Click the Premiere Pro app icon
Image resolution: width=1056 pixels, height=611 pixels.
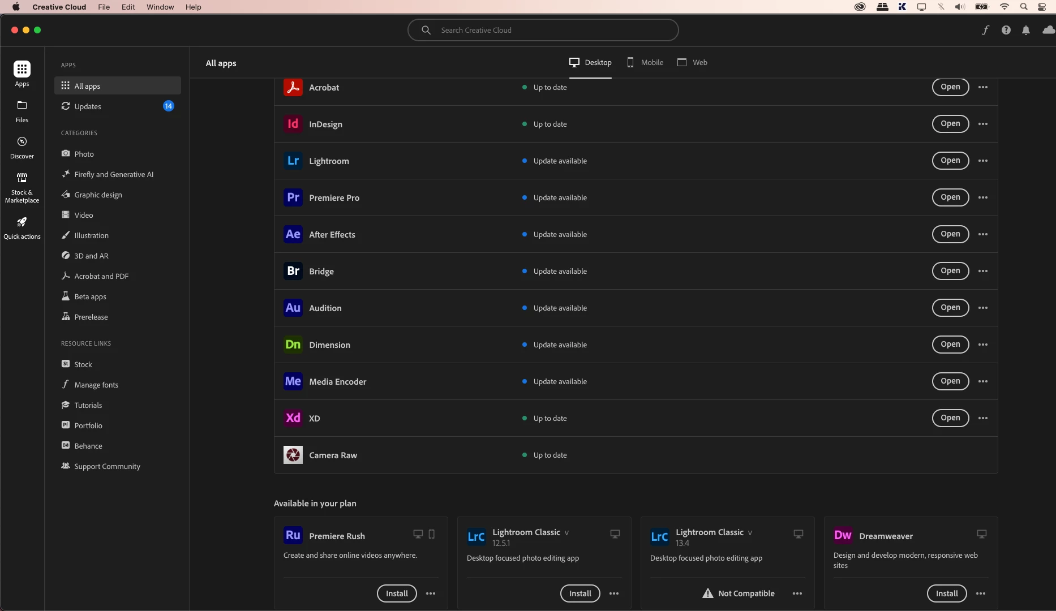pyautogui.click(x=293, y=197)
